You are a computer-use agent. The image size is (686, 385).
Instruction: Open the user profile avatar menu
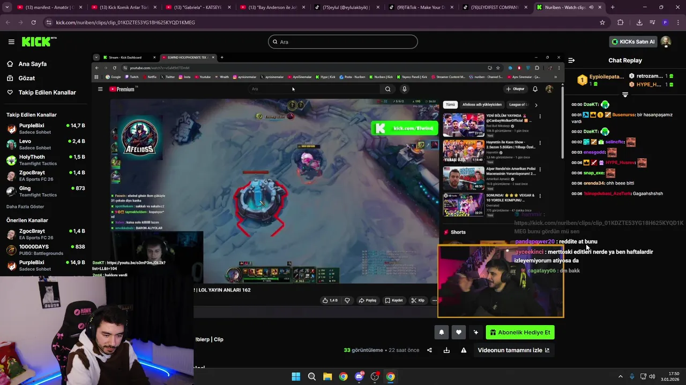[x=666, y=42]
